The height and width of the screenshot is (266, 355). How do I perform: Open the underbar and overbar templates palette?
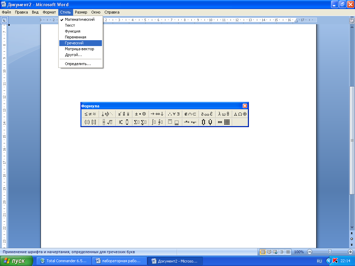tap(174, 122)
